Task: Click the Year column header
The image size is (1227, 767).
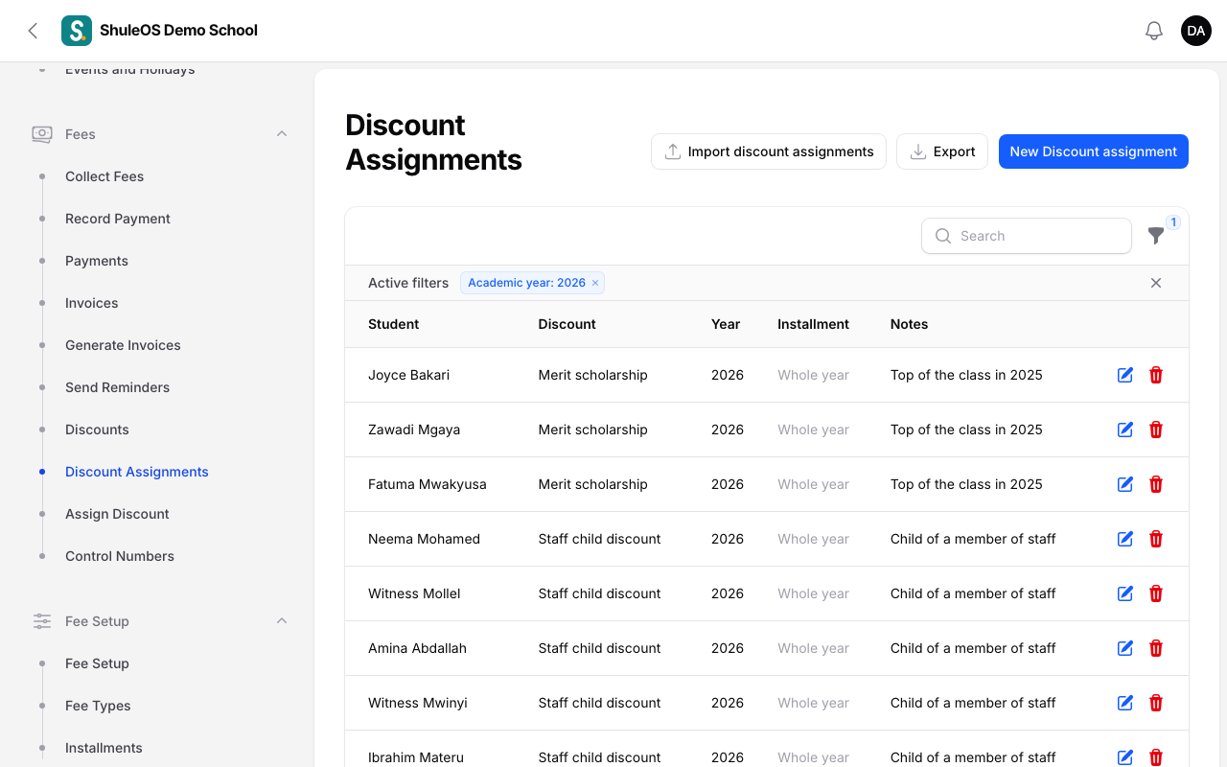Action: pyautogui.click(x=726, y=324)
